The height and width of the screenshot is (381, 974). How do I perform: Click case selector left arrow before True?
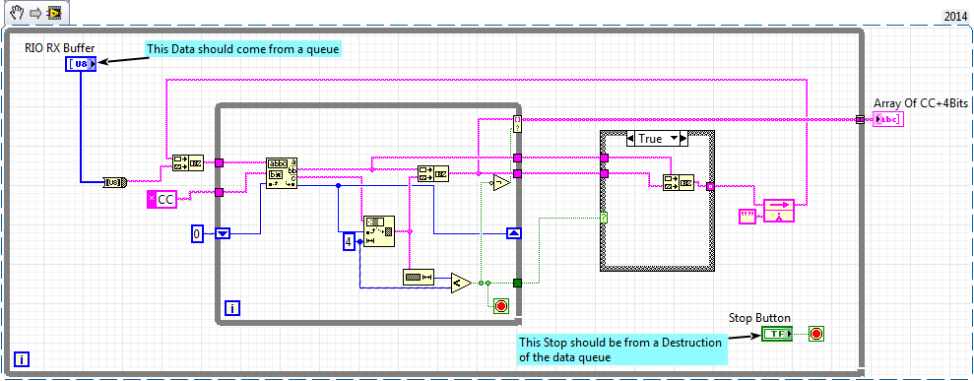pos(631,139)
